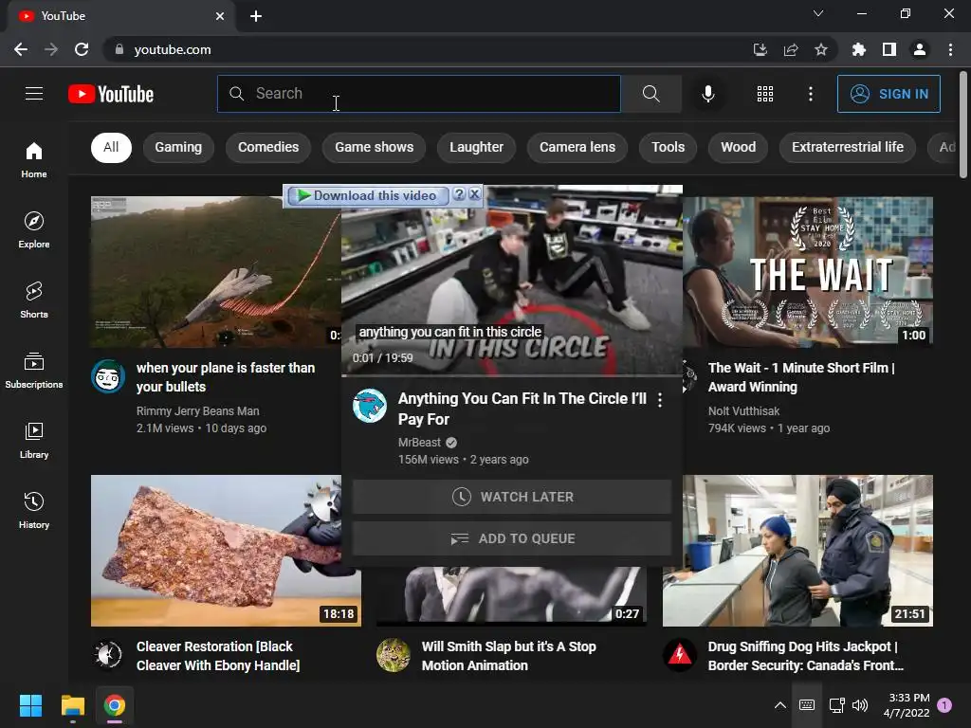The width and height of the screenshot is (971, 728).
Task: Click in the YouTube search field
Action: pos(418,94)
